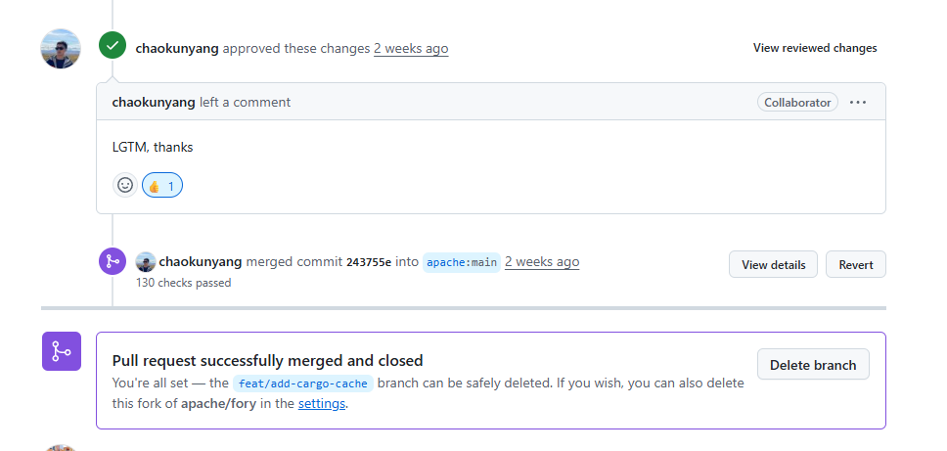The image size is (947, 451).
Task: Open commit 243755e
Action: (x=369, y=262)
